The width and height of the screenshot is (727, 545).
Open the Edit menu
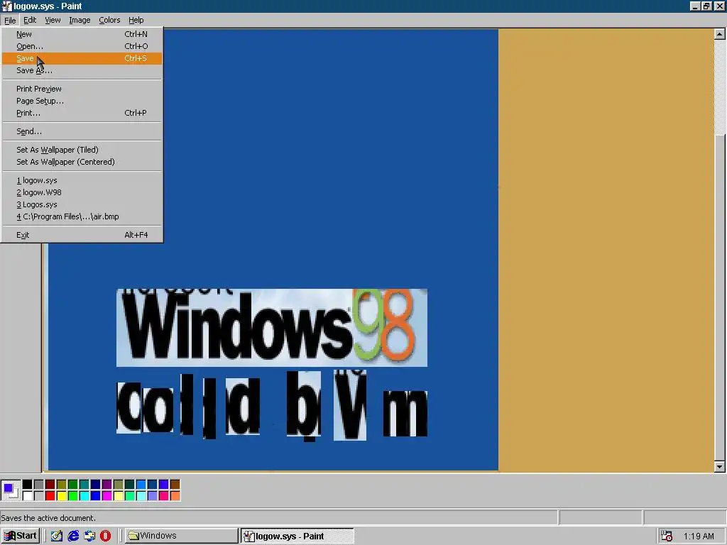coord(30,20)
